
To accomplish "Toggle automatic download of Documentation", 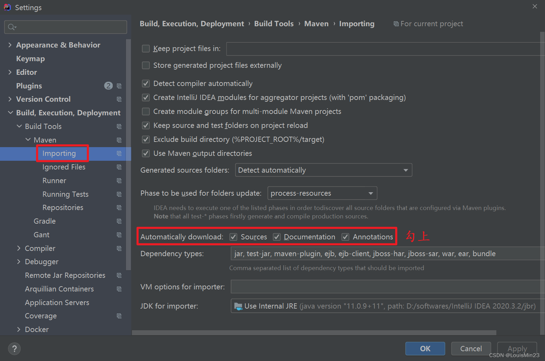I will [x=277, y=237].
